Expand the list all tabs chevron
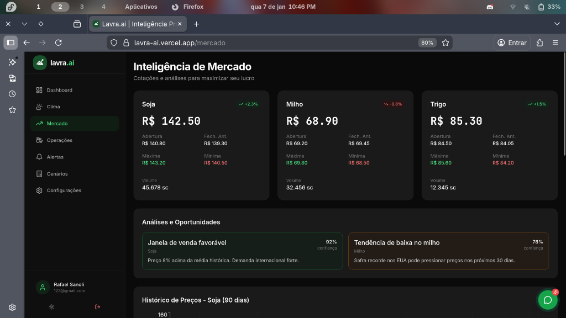Screen dimensions: 566x318 coord(557,24)
